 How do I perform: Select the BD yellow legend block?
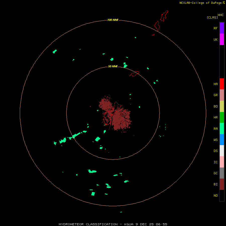click(x=222, y=106)
